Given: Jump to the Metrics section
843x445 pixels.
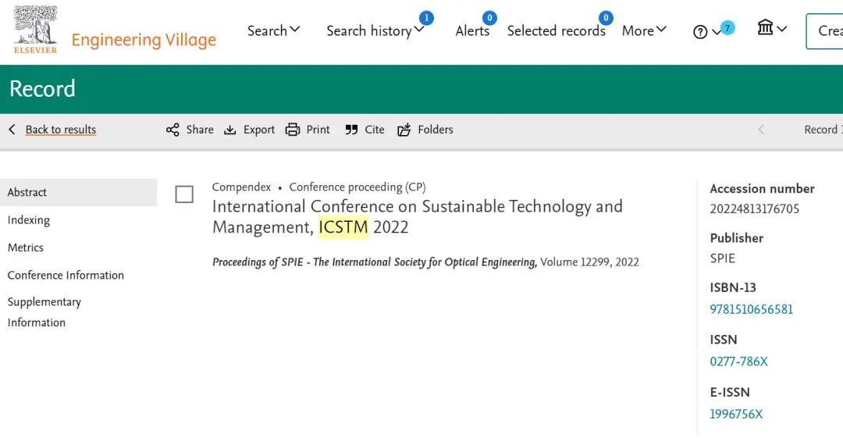Looking at the screenshot, I should (25, 247).
